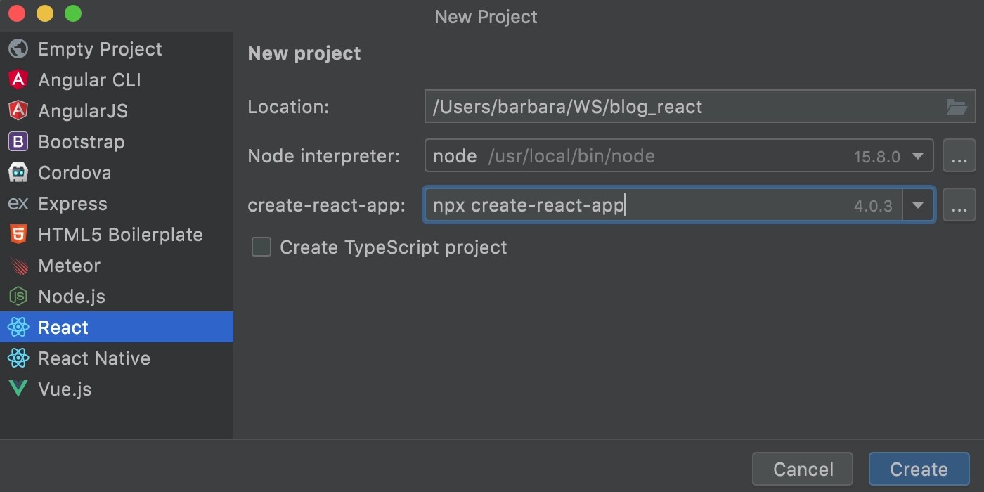Enable Create TypeScript project checkbox
Screen dimensions: 984x492
(261, 247)
